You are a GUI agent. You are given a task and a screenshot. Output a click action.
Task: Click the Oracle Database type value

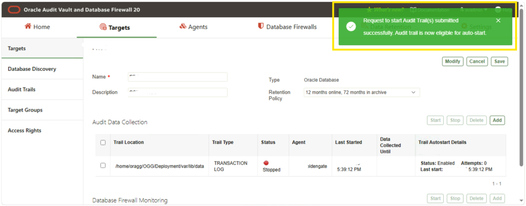322,80
